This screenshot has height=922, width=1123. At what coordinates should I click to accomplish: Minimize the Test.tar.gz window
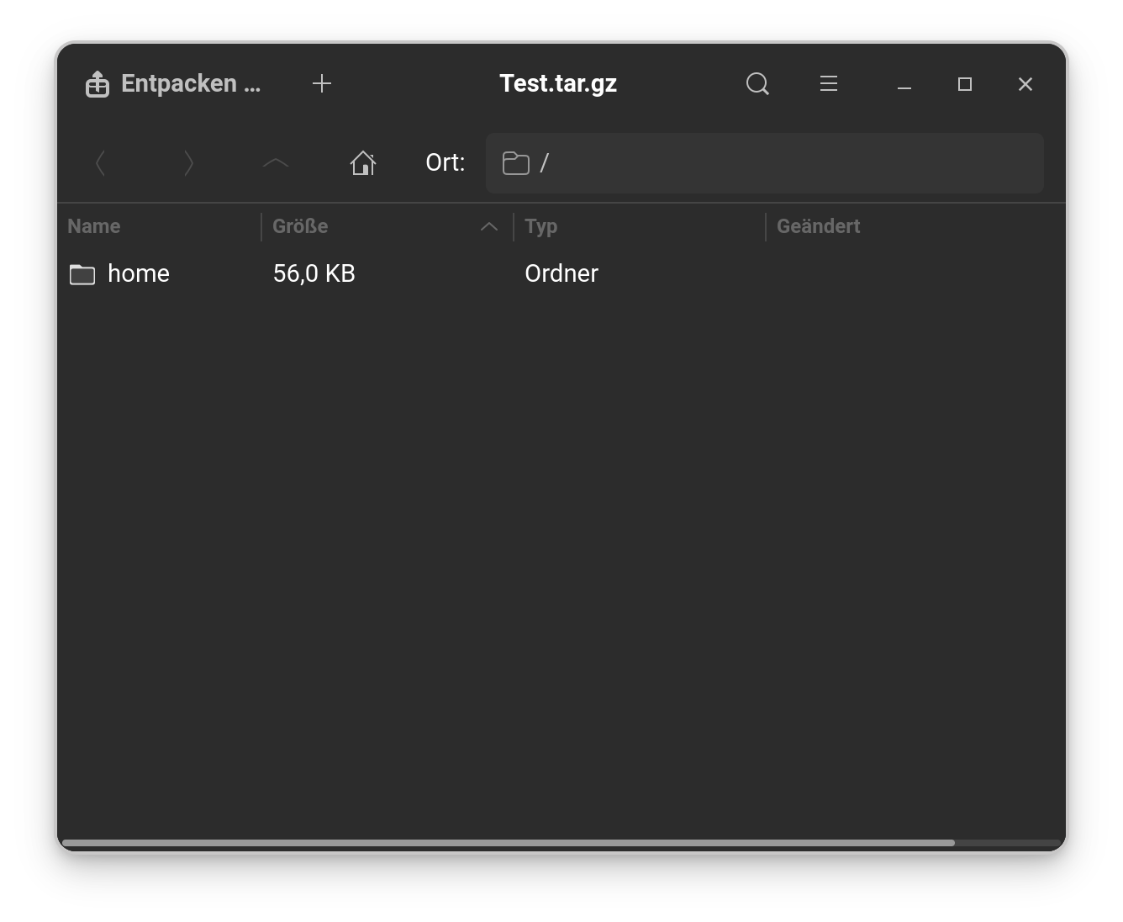(904, 84)
